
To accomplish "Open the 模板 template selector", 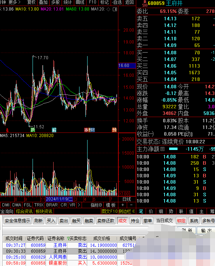I will point(111,205).
